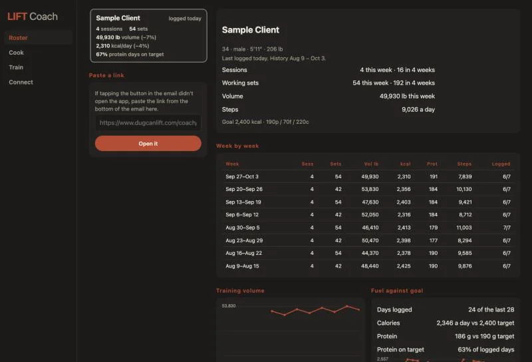Viewport: 532px width, 362px height.
Task: Click the Training volume heading
Action: [x=240, y=291]
